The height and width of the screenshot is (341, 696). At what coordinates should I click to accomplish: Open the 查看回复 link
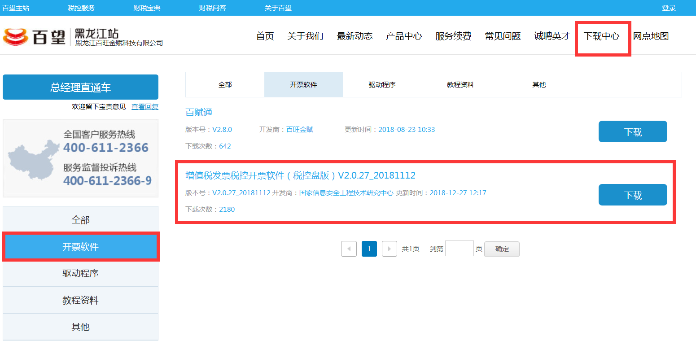(144, 107)
